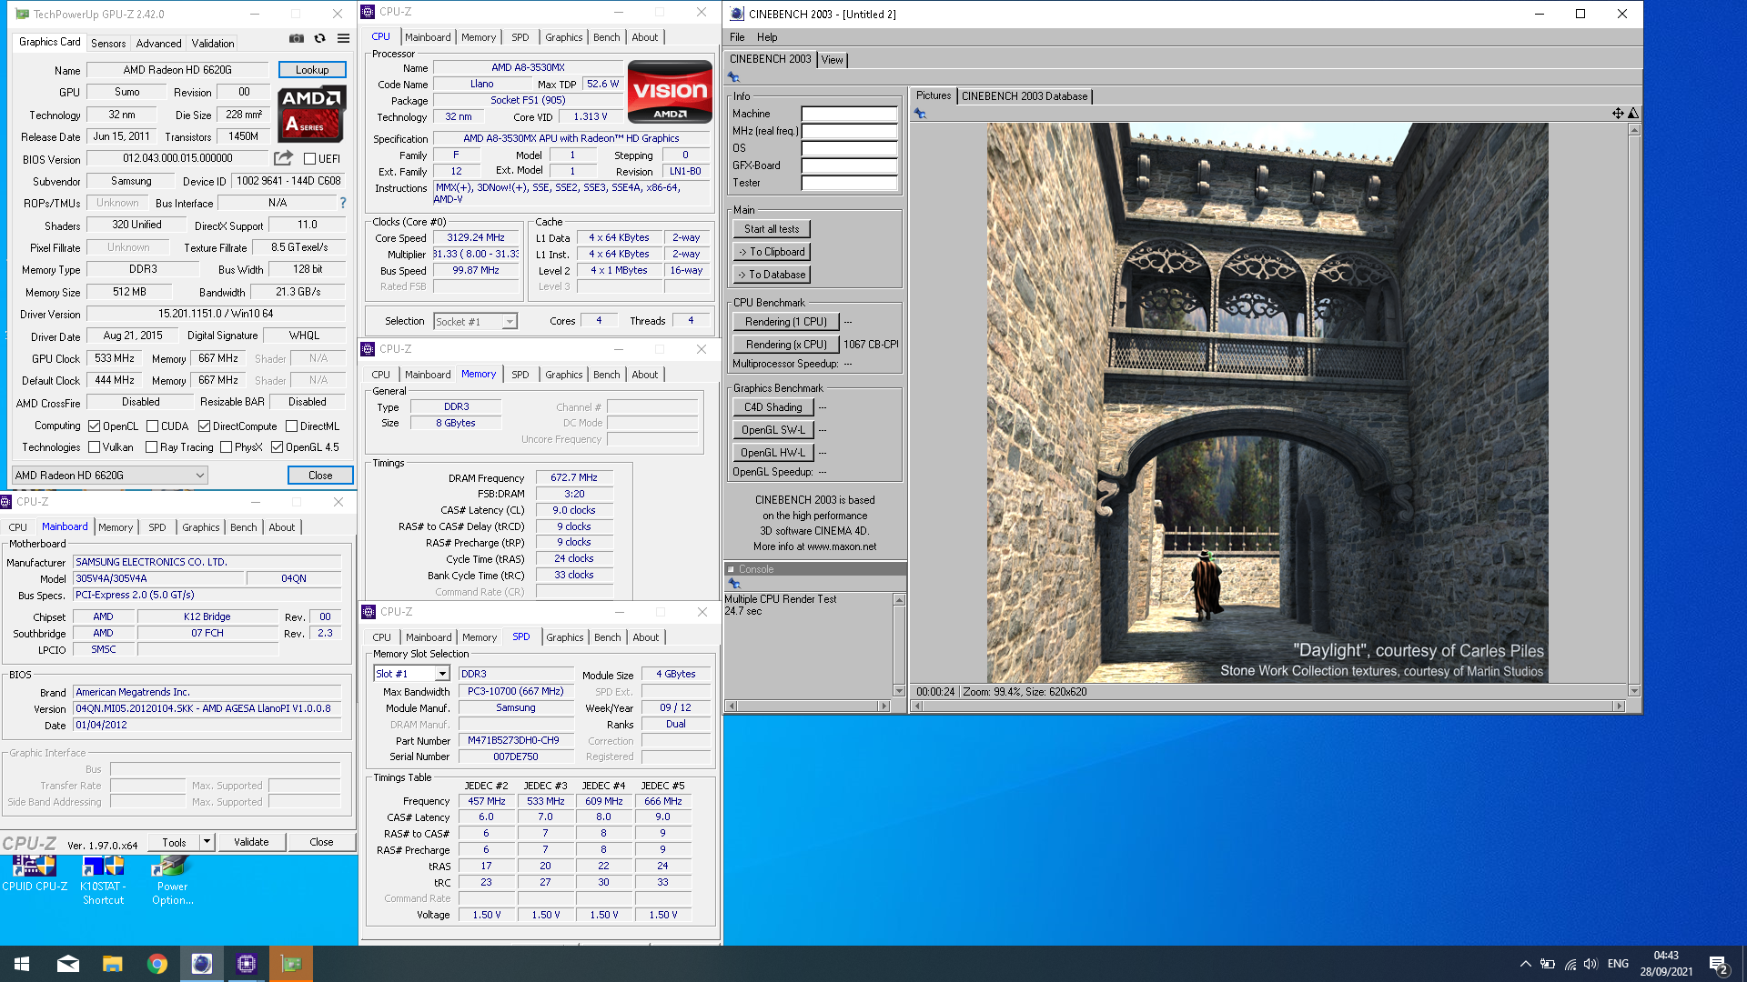Viewport: 1747px width, 982px height.
Task: Open Power Options desktop icon
Action: click(172, 880)
